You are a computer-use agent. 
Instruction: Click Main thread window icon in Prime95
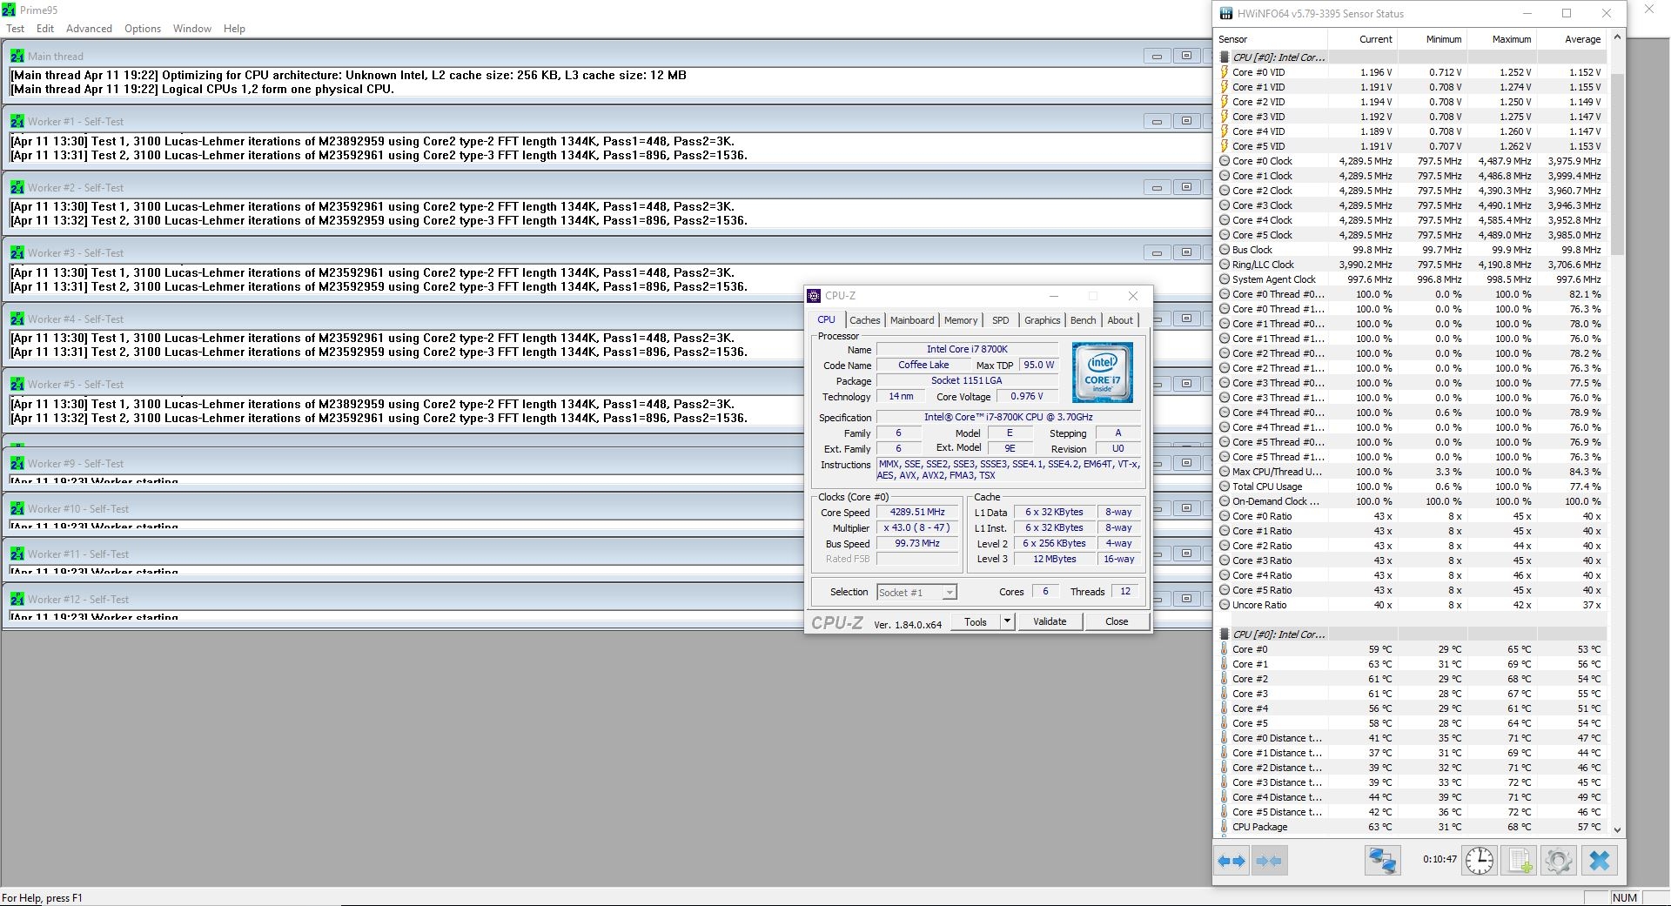[17, 56]
